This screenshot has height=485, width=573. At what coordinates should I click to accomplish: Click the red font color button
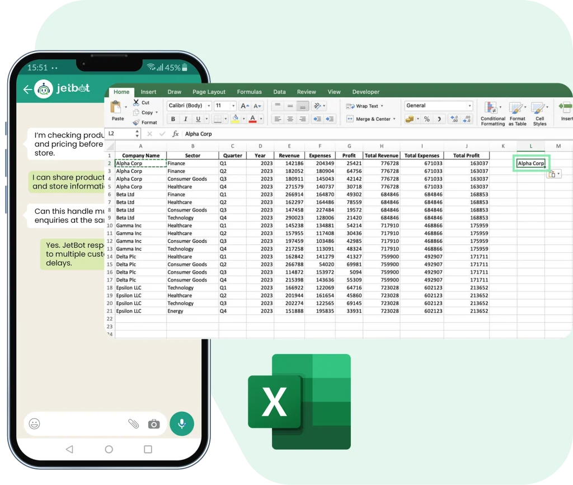coord(253,119)
